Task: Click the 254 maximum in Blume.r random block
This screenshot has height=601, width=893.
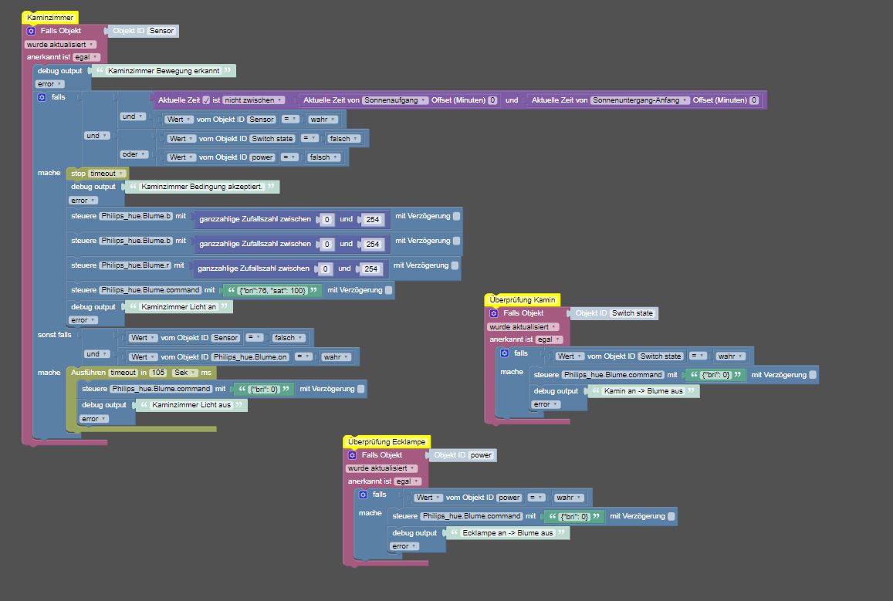Action: (x=370, y=269)
